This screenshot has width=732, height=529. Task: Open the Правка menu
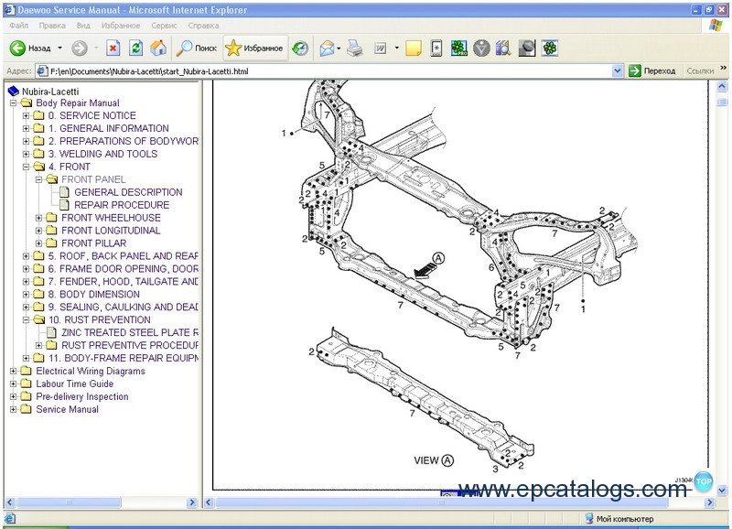point(52,26)
